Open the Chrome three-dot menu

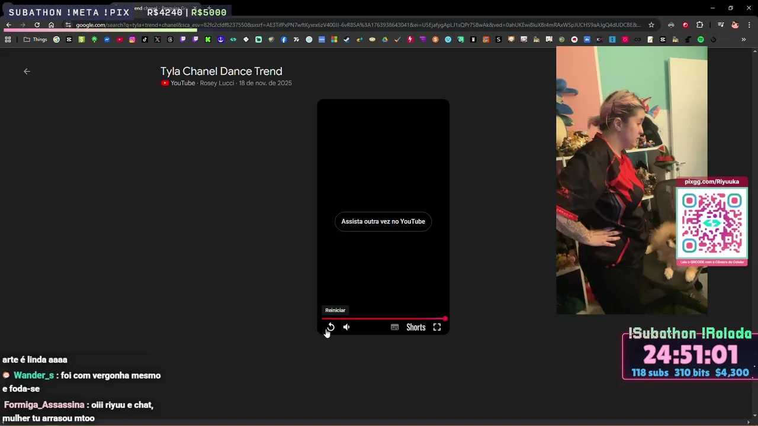(x=750, y=25)
